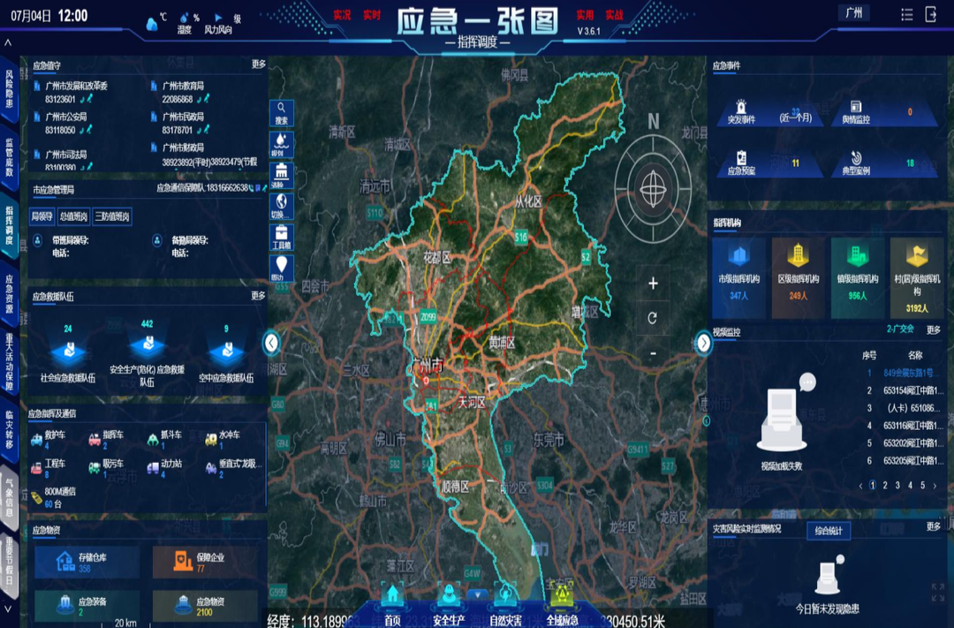954x628 pixels.
Task: Switch to 总值班岗 option
Action: tap(73, 216)
